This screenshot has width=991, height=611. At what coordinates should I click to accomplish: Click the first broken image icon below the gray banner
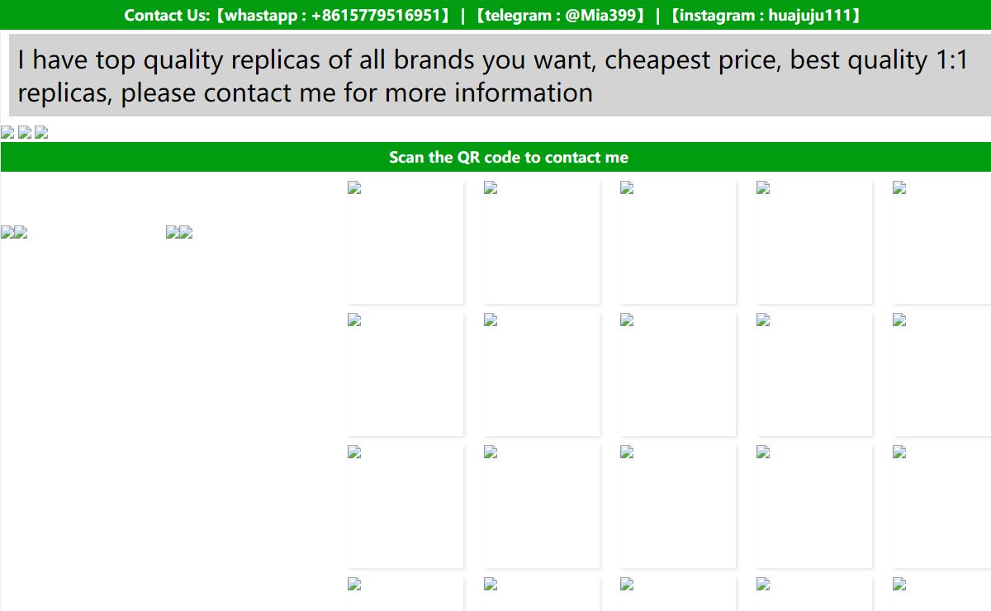[7, 132]
